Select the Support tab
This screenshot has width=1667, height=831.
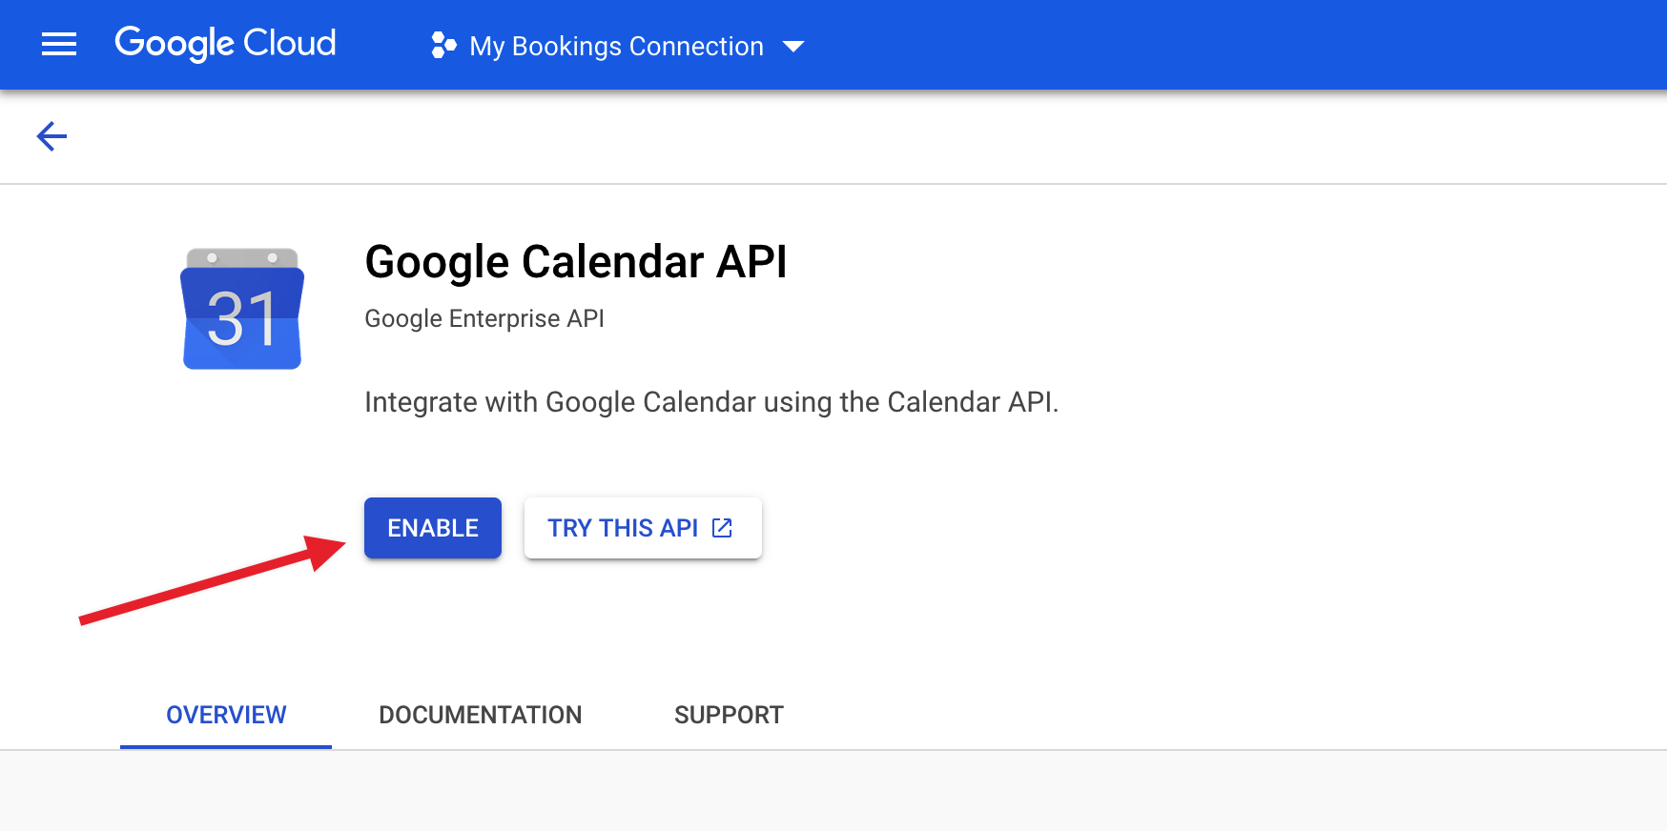(x=729, y=715)
